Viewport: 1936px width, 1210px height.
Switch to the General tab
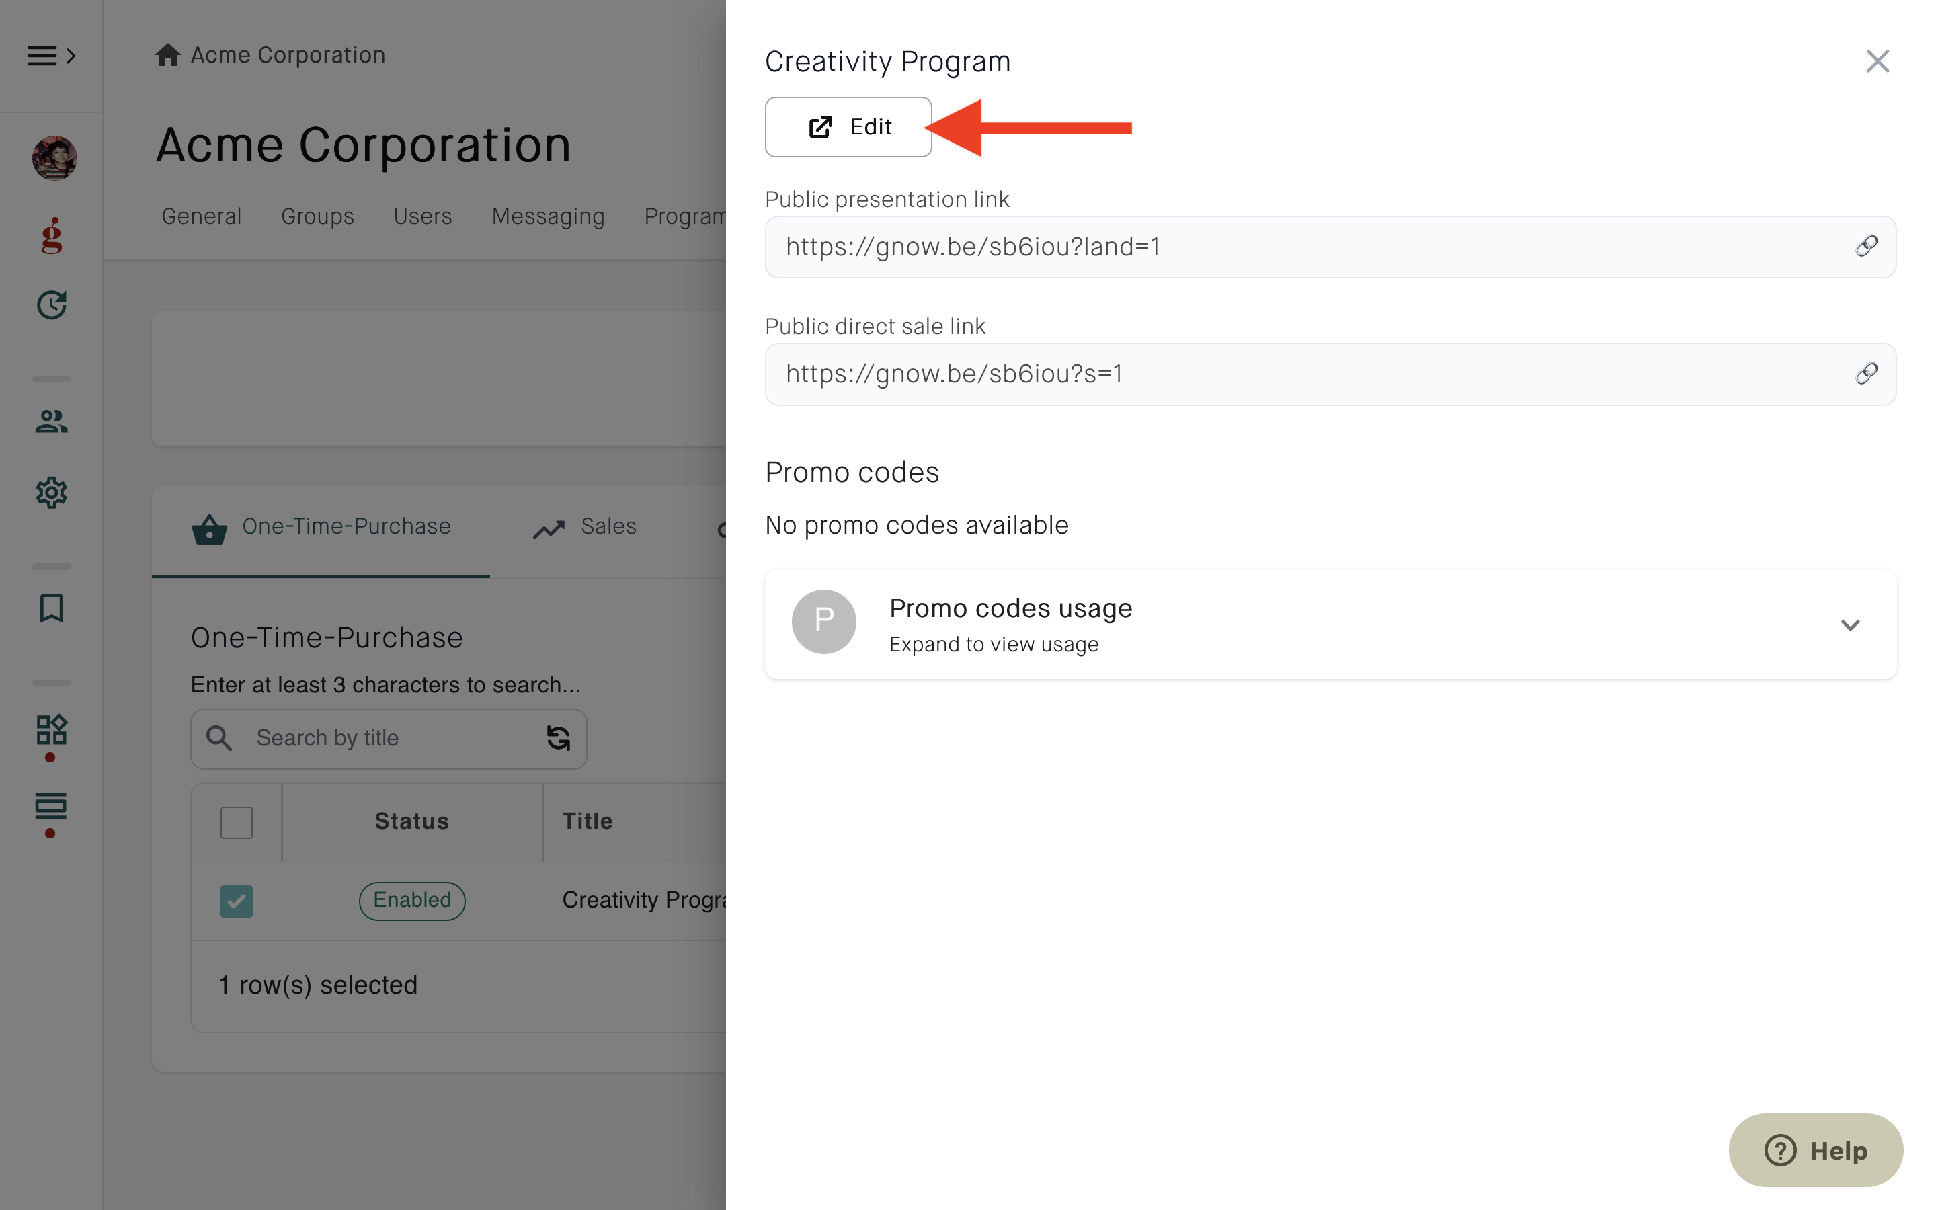201,216
